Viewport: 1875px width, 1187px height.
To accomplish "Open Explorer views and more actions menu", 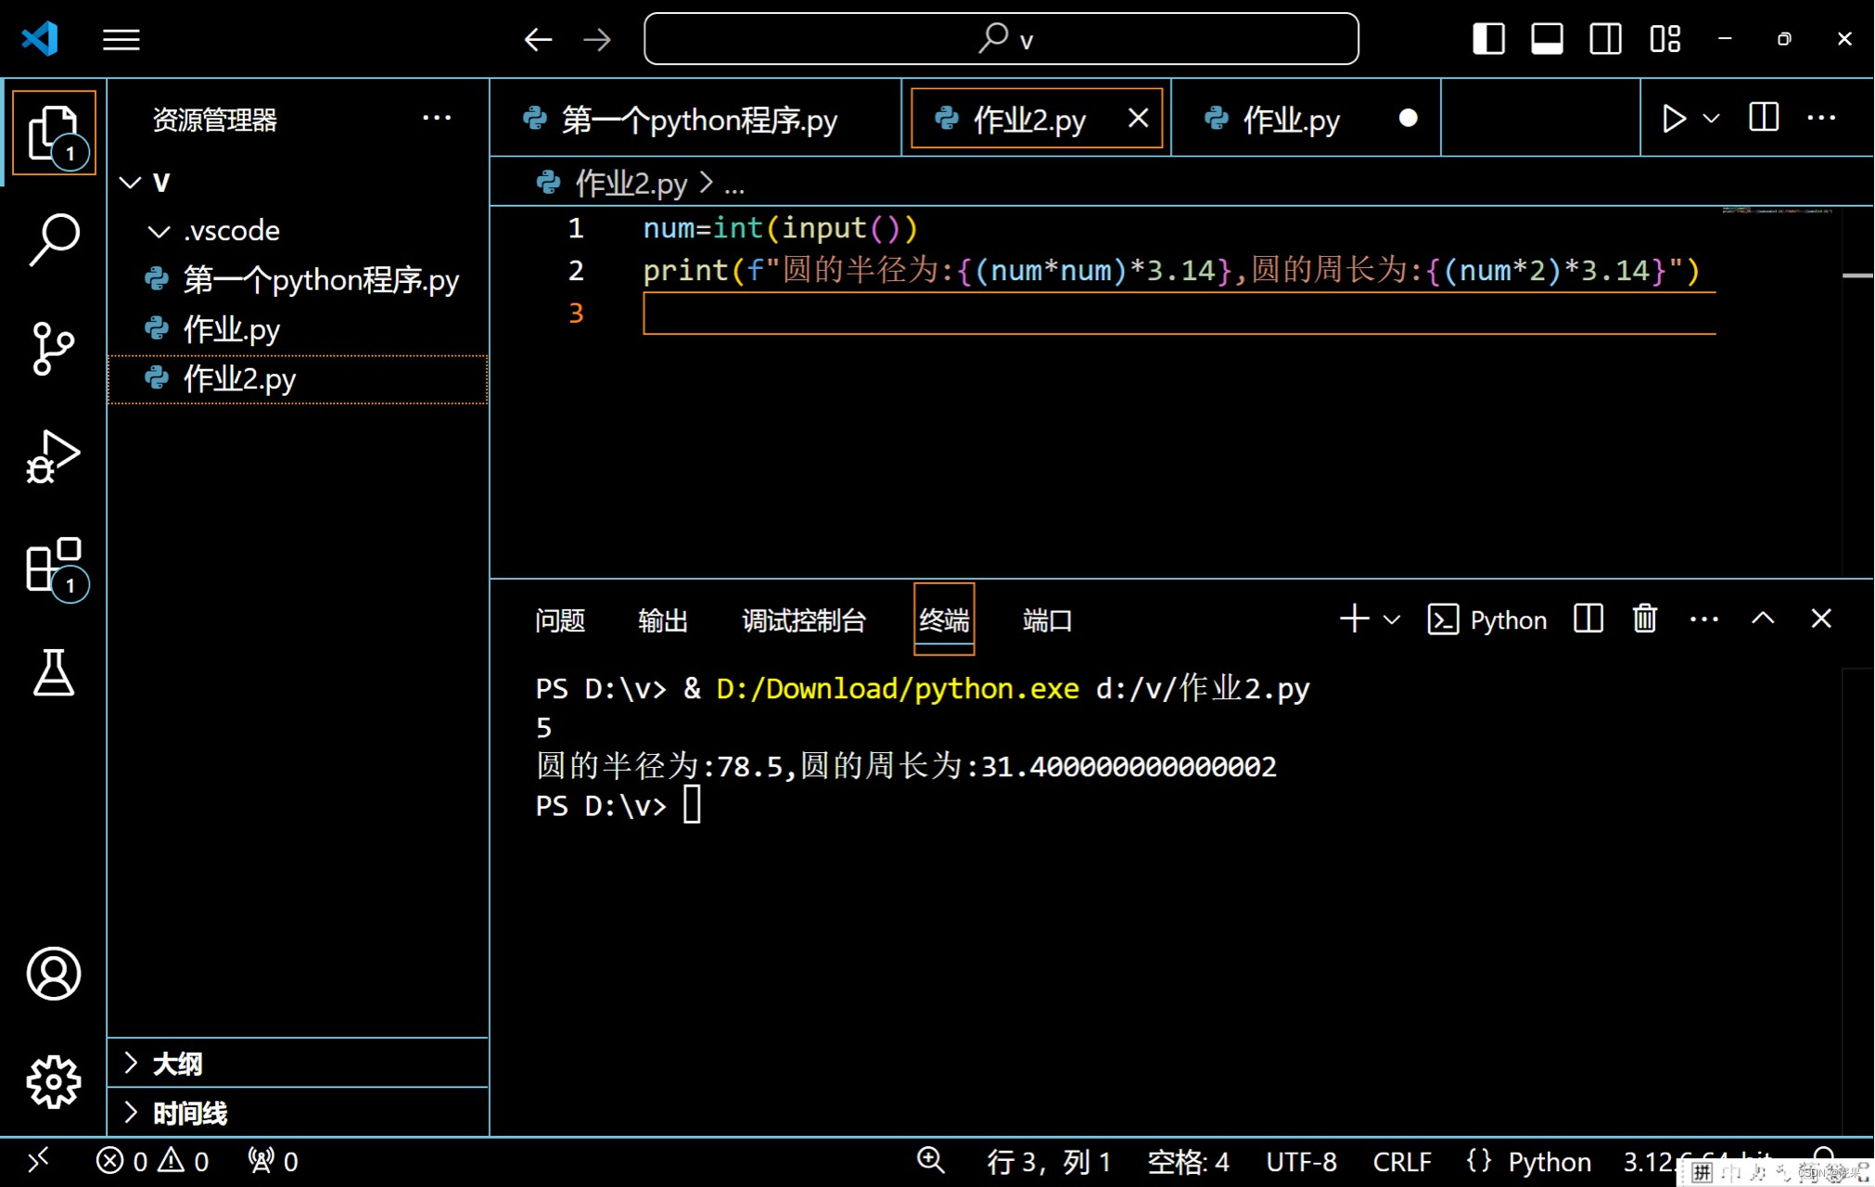I will (x=437, y=118).
